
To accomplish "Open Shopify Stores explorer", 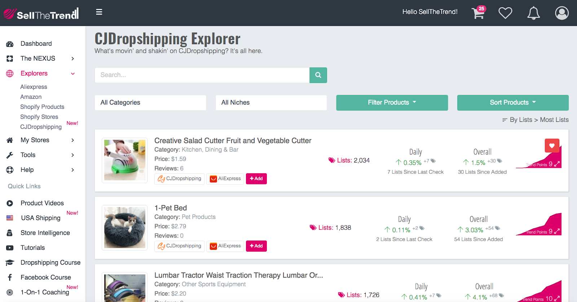I will (x=39, y=117).
